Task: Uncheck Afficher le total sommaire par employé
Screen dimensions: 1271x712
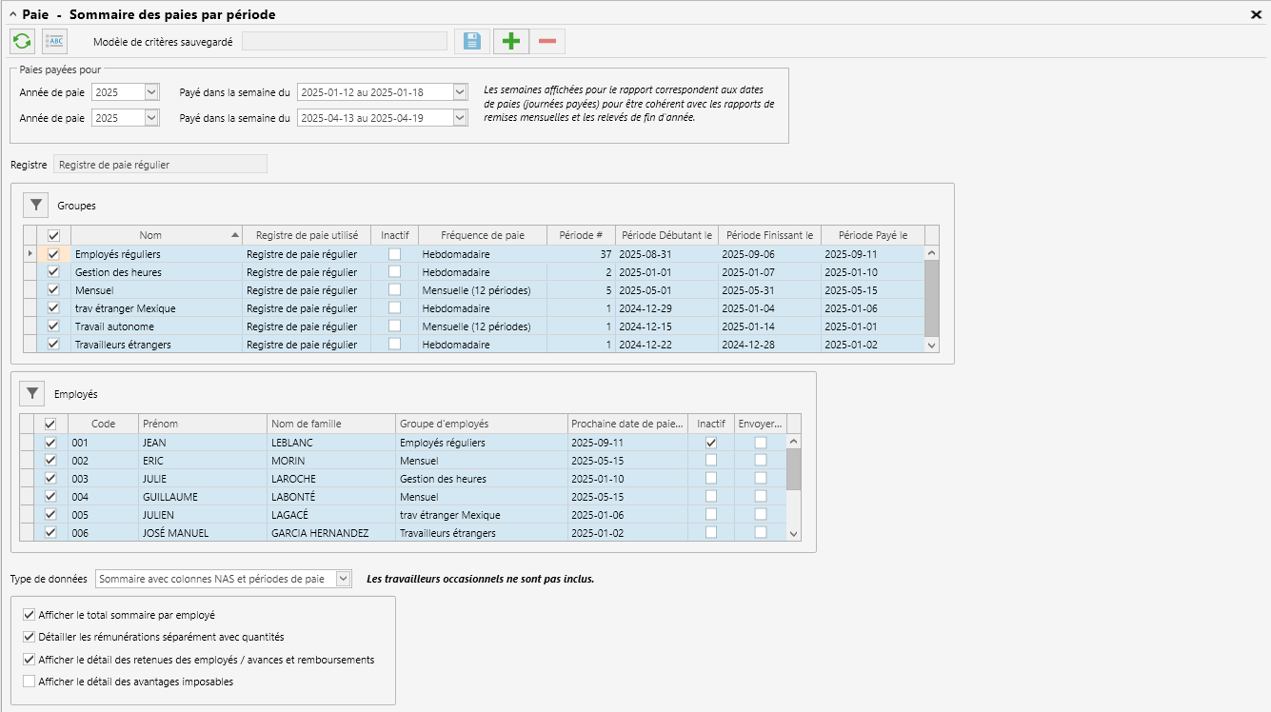Action: pos(29,615)
